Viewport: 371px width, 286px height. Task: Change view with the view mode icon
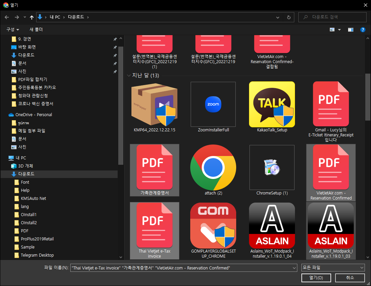tap(332, 30)
